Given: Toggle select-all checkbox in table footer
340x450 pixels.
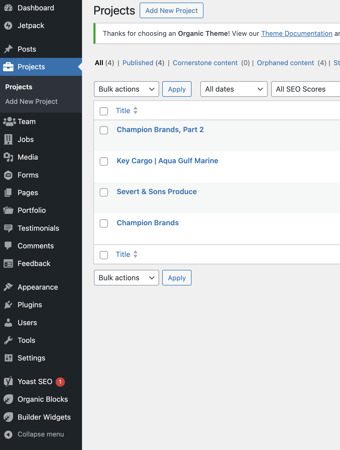Looking at the screenshot, I should click(x=104, y=255).
